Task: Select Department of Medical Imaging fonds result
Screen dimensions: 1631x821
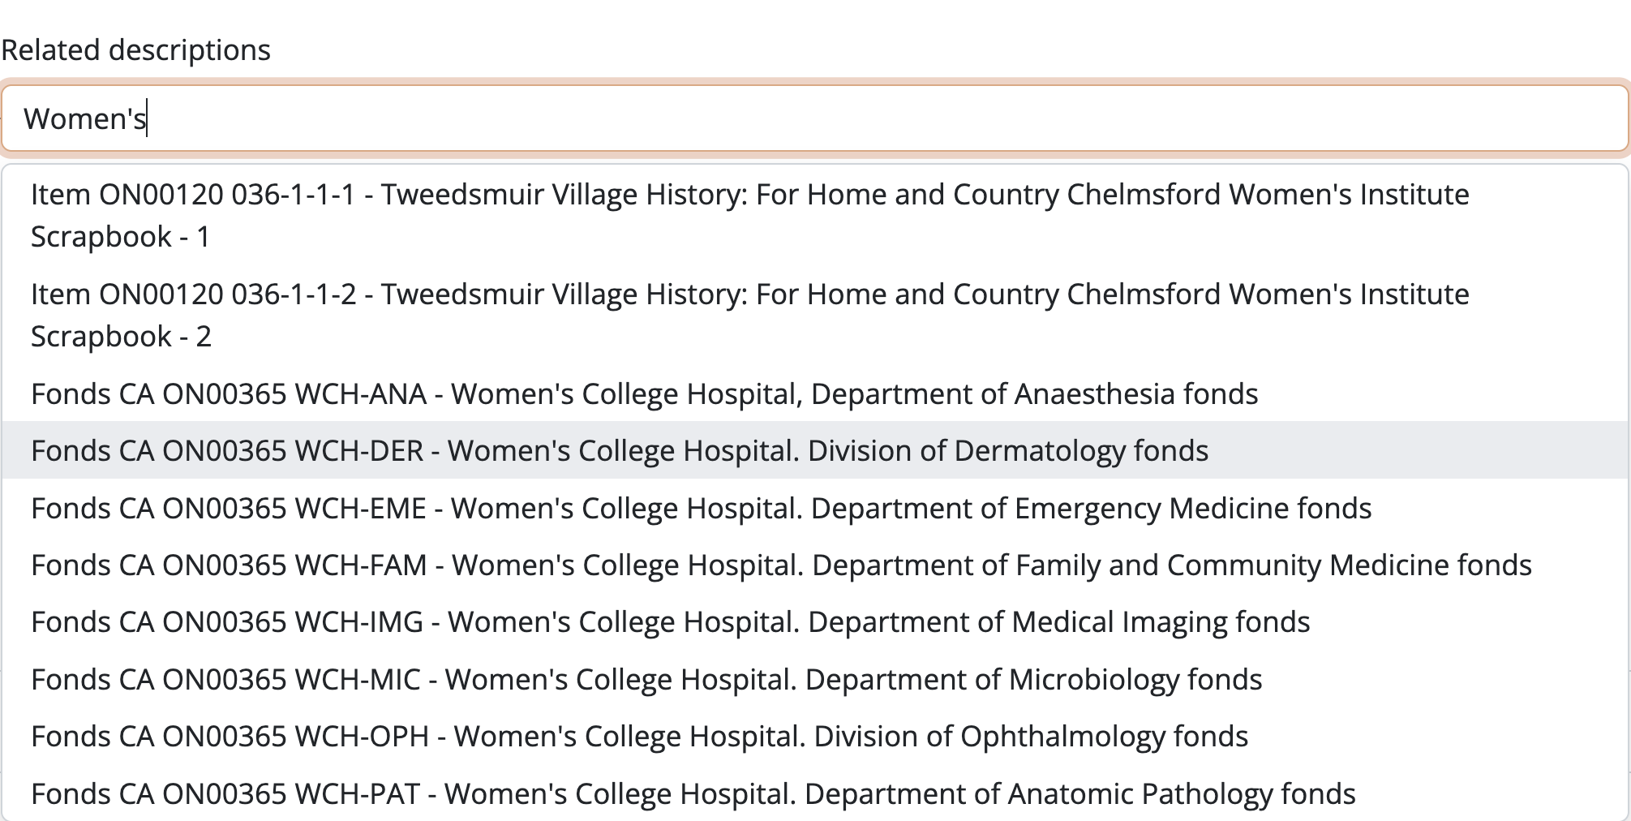Action: 670,621
